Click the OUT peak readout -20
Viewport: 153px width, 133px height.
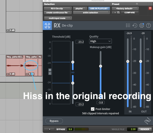(x=143, y=33)
